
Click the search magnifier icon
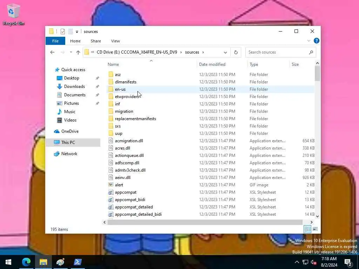[x=311, y=53]
